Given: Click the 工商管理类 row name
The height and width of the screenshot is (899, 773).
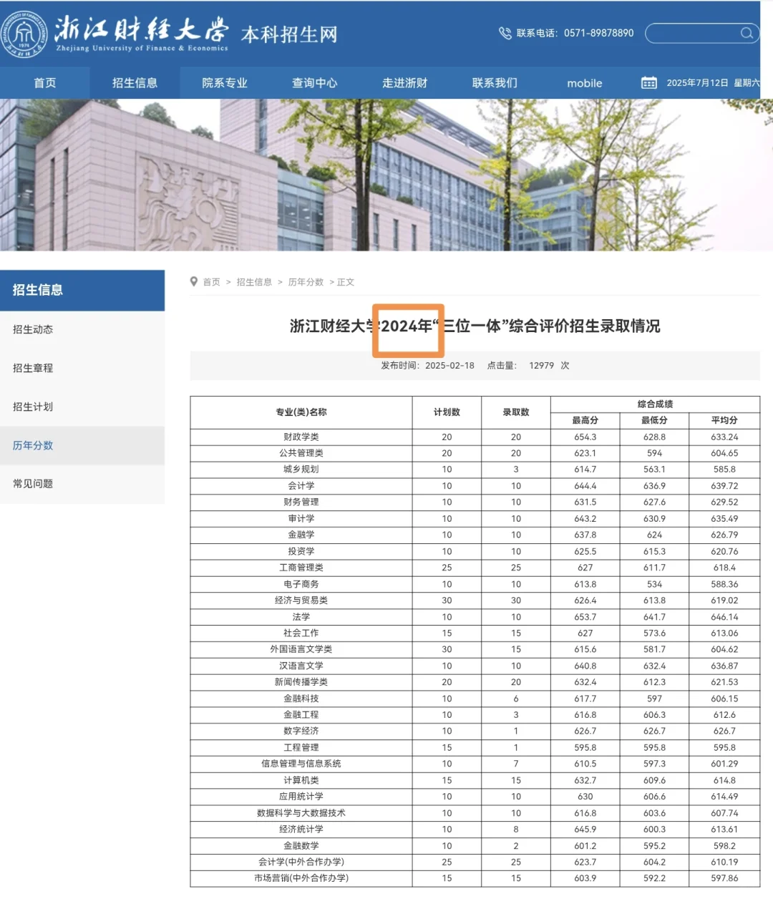Looking at the screenshot, I should 301,568.
